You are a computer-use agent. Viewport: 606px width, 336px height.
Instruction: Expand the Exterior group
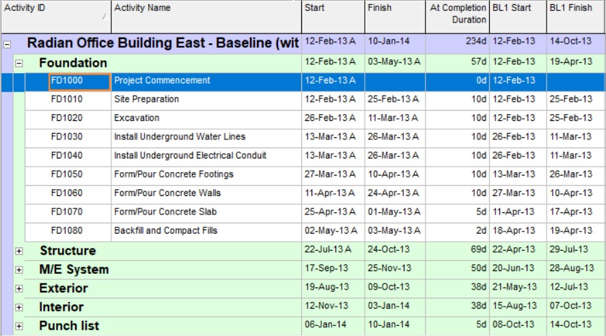click(19, 289)
